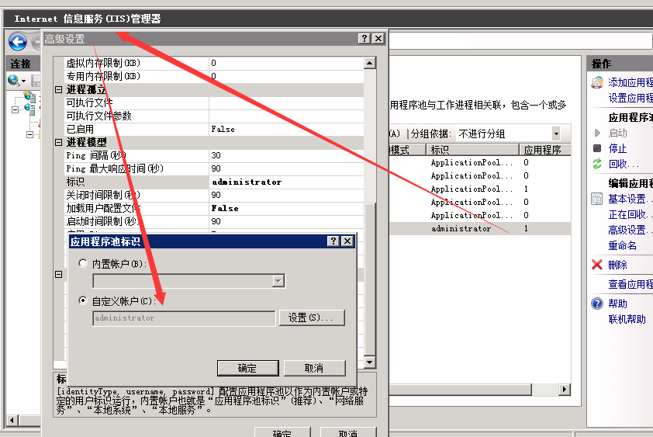The height and width of the screenshot is (437, 653).
Task: Open the Group by dropdown
Action: click(x=556, y=134)
